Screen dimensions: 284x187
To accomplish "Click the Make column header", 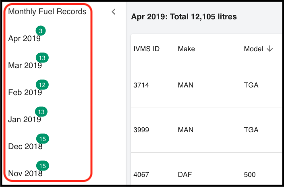I will (x=186, y=49).
